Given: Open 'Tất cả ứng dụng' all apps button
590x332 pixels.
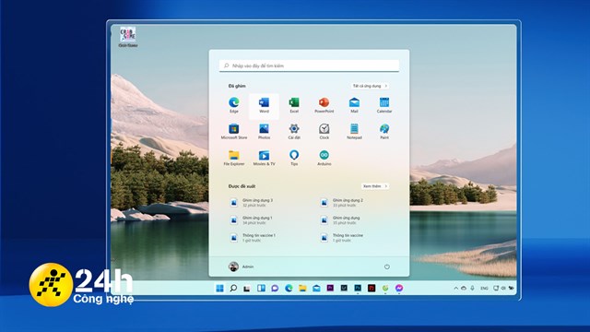Looking at the screenshot, I should coord(370,86).
